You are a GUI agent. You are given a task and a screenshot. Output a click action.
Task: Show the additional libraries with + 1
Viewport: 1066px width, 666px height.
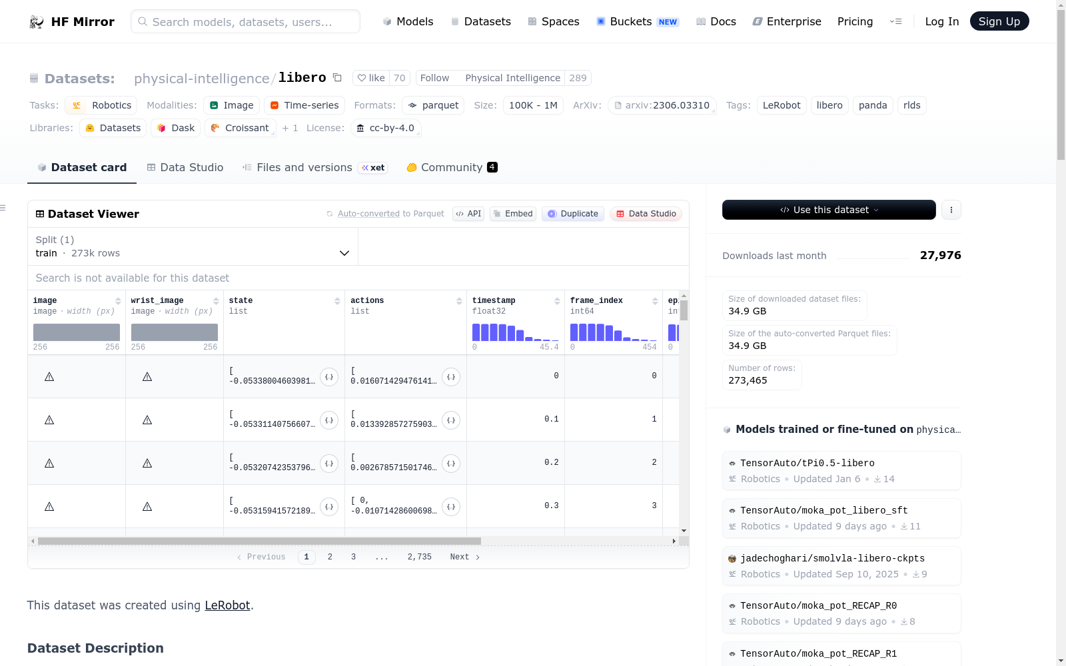[290, 128]
